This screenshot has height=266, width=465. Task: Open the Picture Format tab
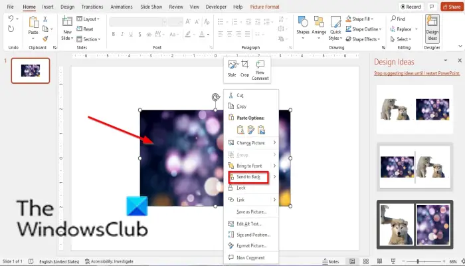coord(265,7)
